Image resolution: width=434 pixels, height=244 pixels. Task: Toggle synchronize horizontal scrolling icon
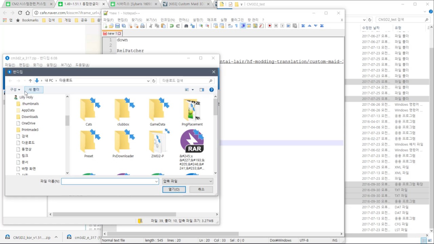222,26
